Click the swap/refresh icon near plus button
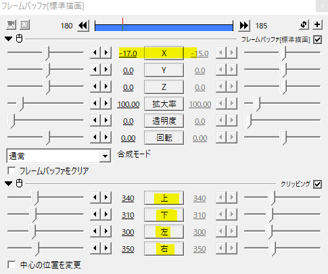The image size is (328, 274). click(x=304, y=24)
